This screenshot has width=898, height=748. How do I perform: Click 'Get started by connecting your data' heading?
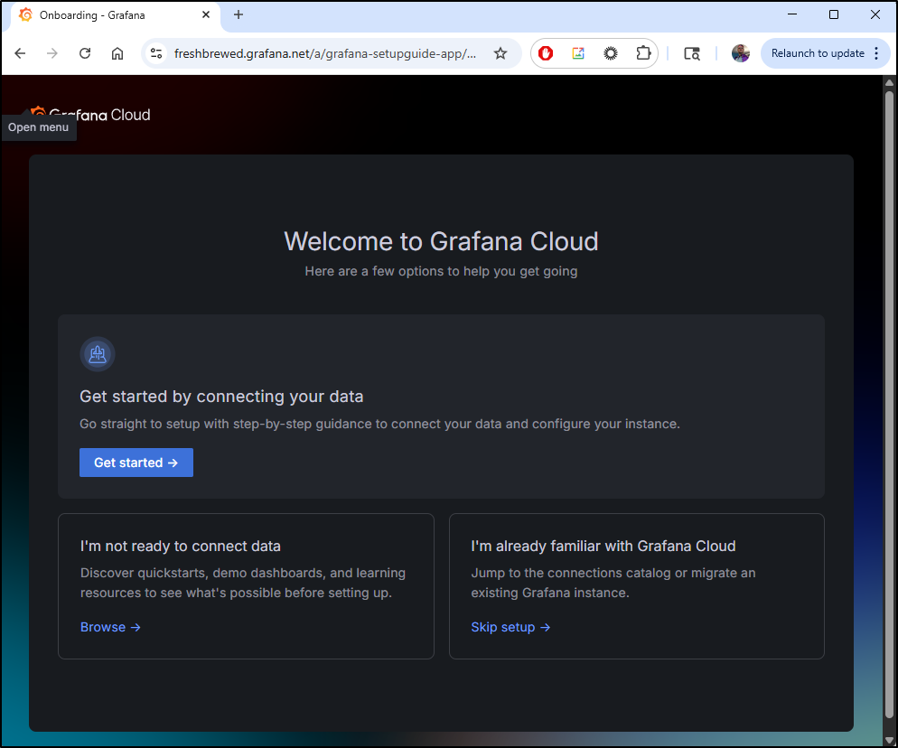tap(221, 397)
